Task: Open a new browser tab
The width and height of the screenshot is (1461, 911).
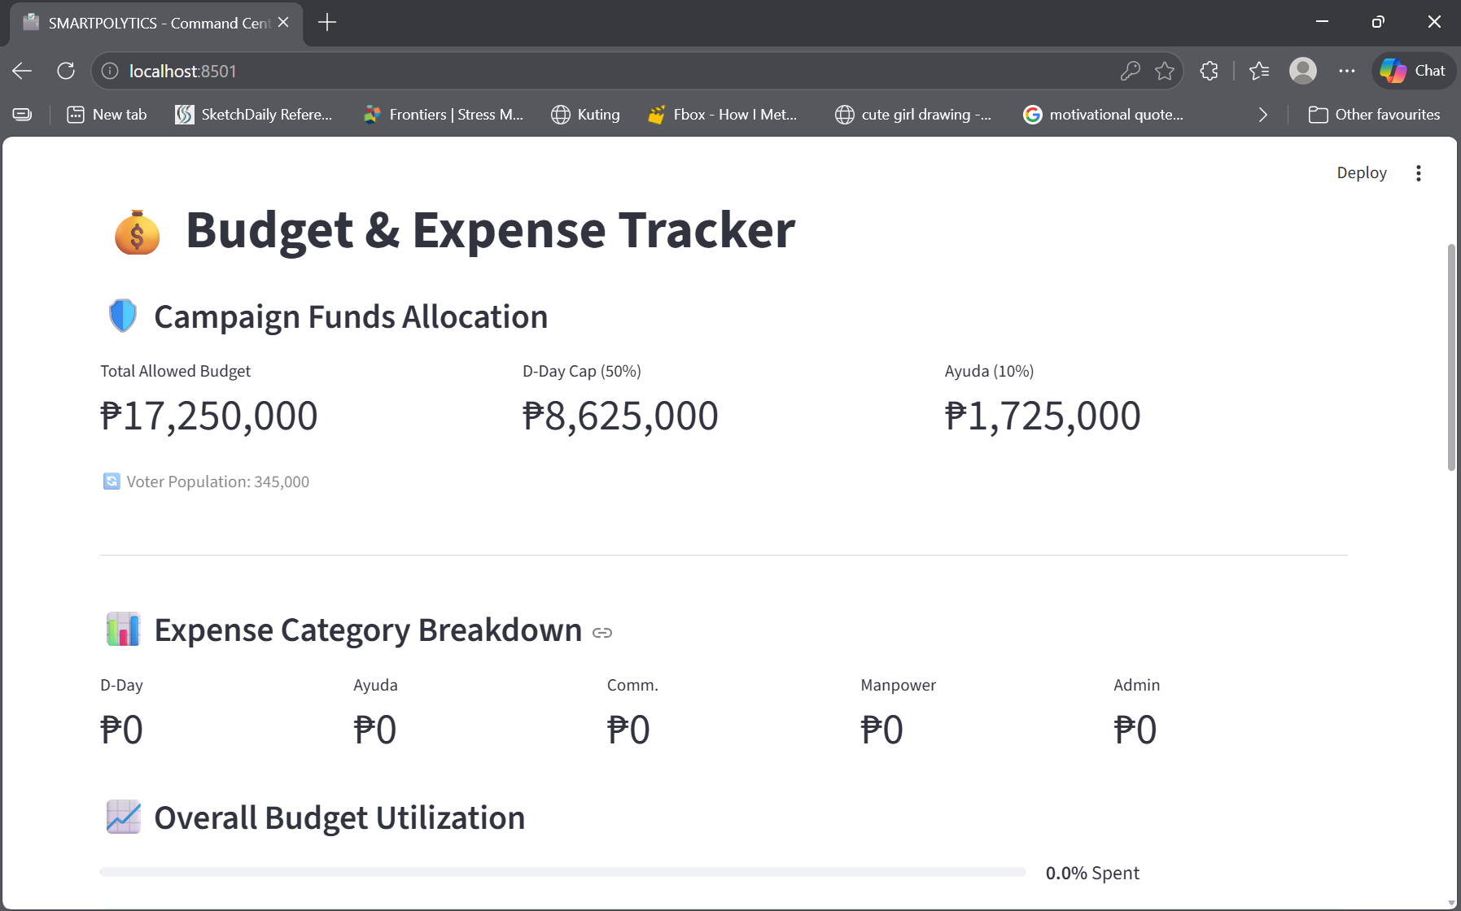Action: [327, 22]
